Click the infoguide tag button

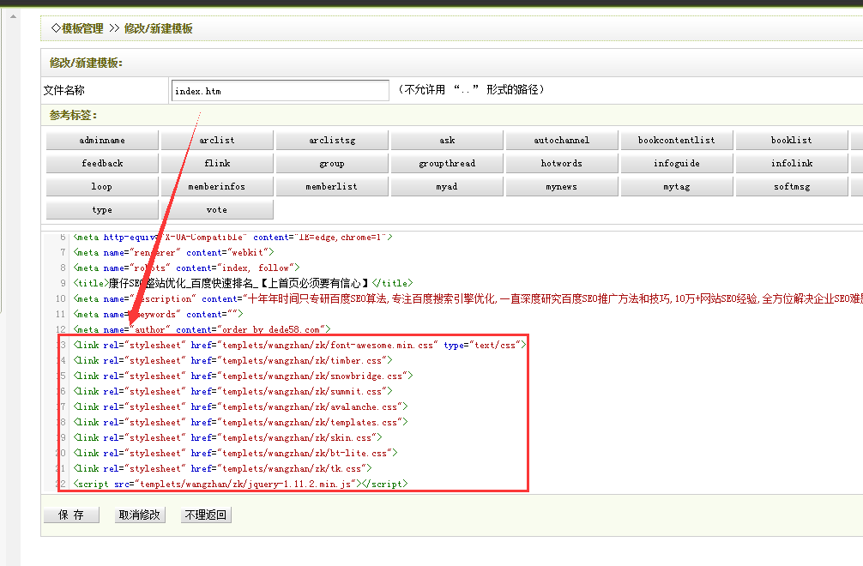(x=677, y=163)
